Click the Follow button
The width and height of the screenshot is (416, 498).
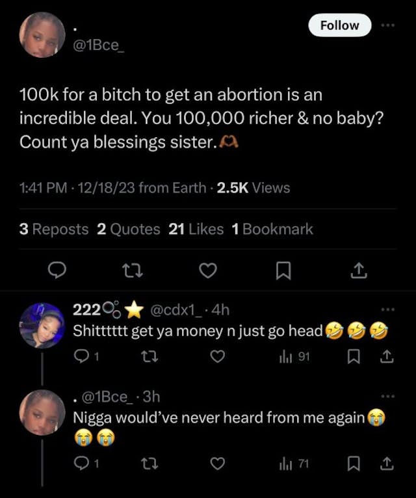click(x=339, y=25)
